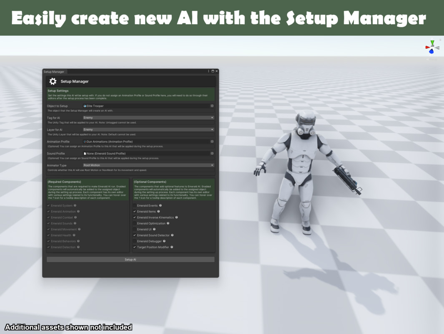Click the help icon next to Emerald Debugger

click(165, 241)
